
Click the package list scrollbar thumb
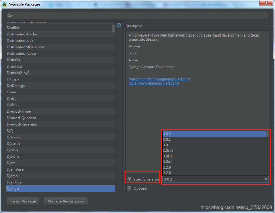(114, 28)
